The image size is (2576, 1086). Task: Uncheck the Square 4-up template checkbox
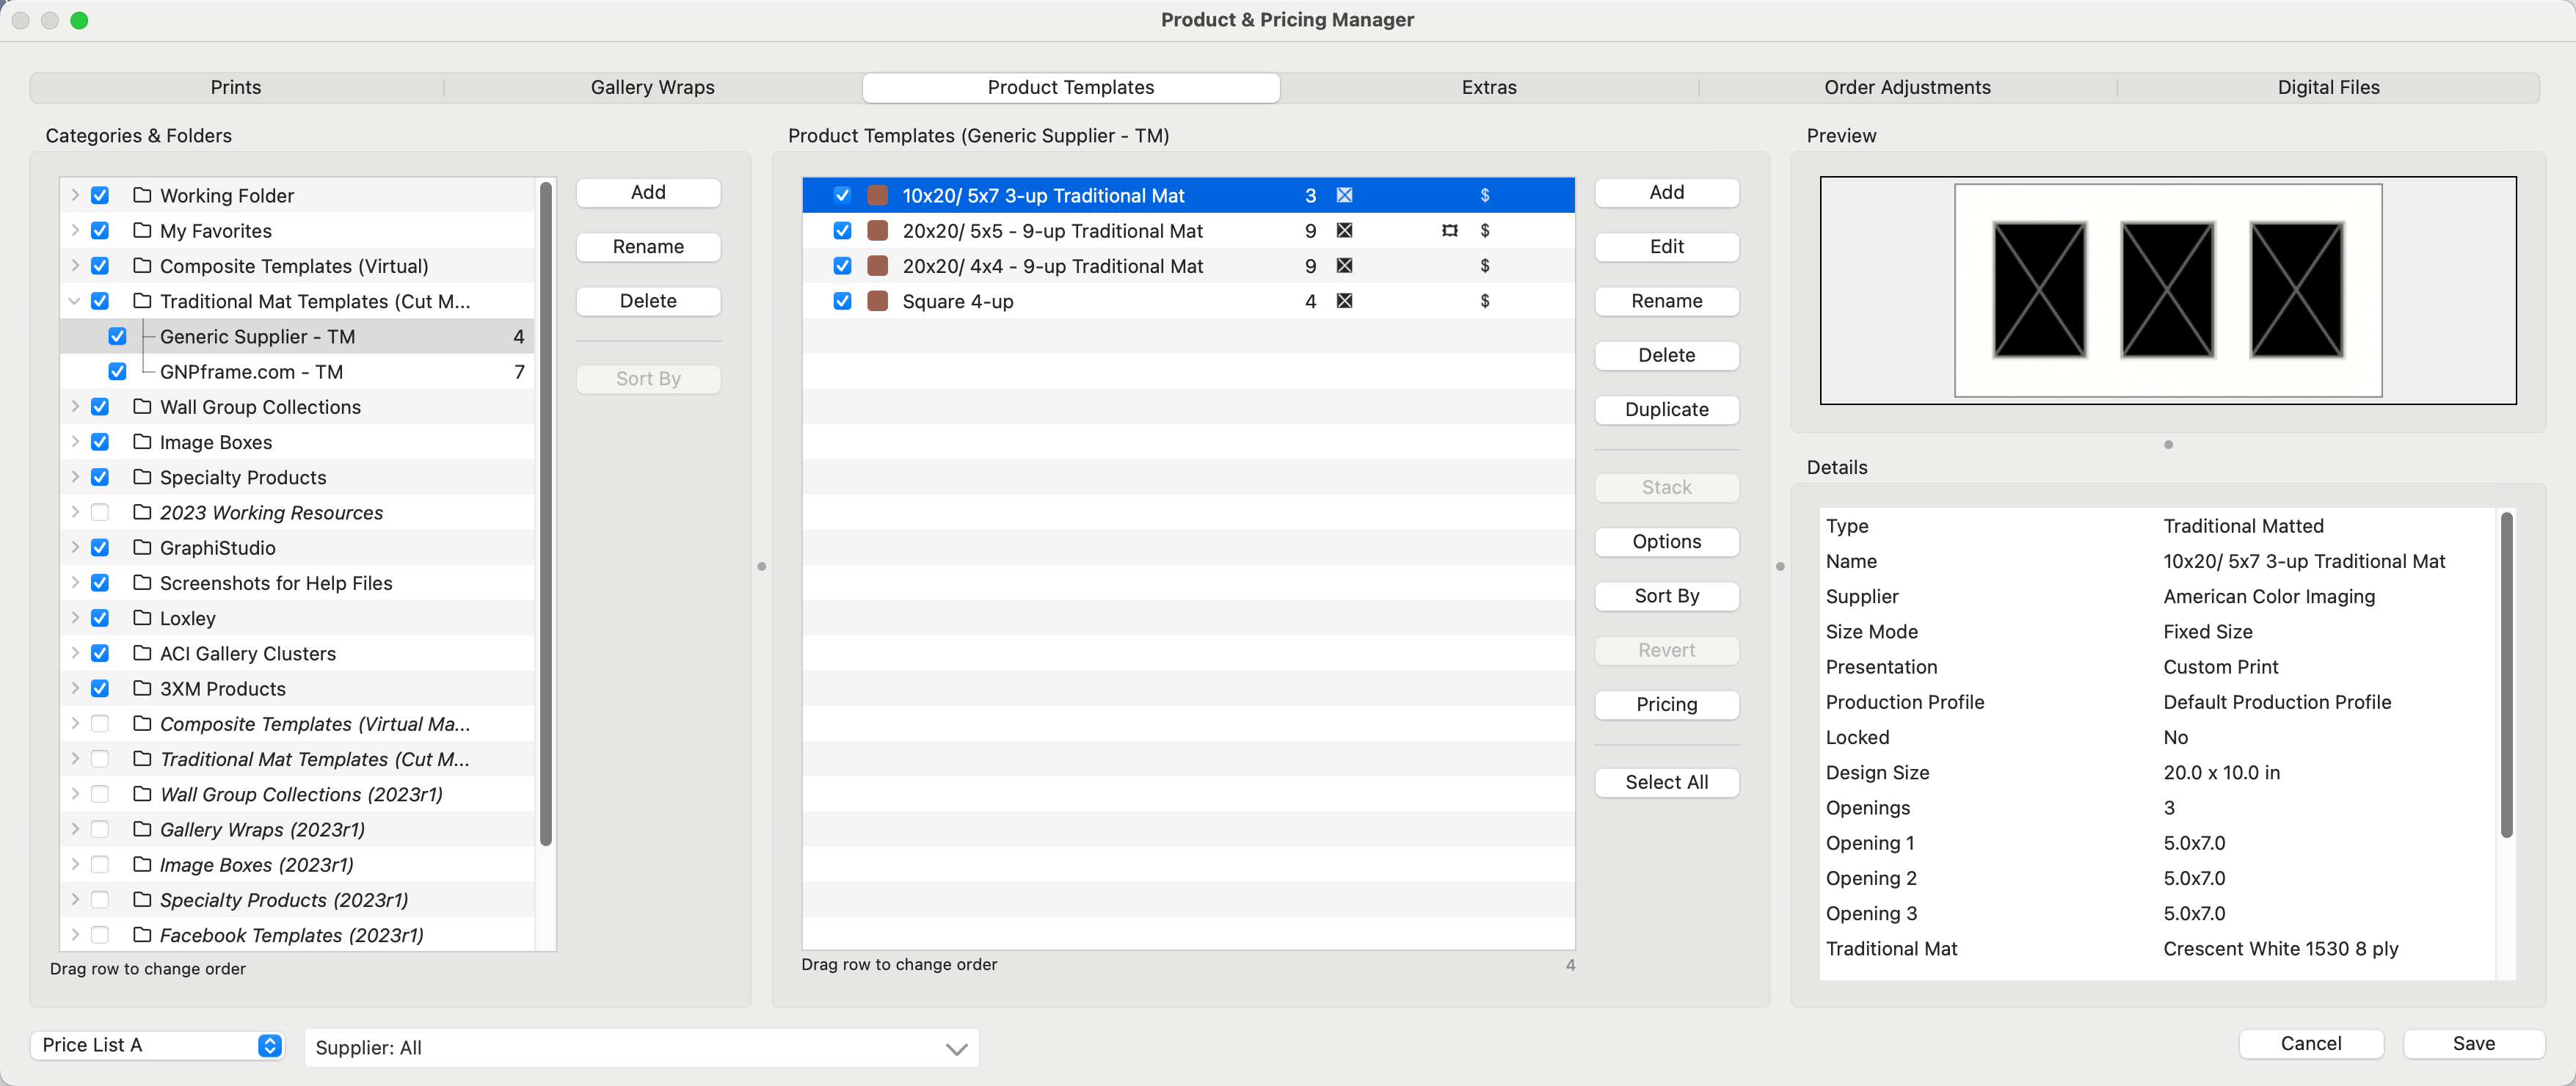[x=842, y=301]
